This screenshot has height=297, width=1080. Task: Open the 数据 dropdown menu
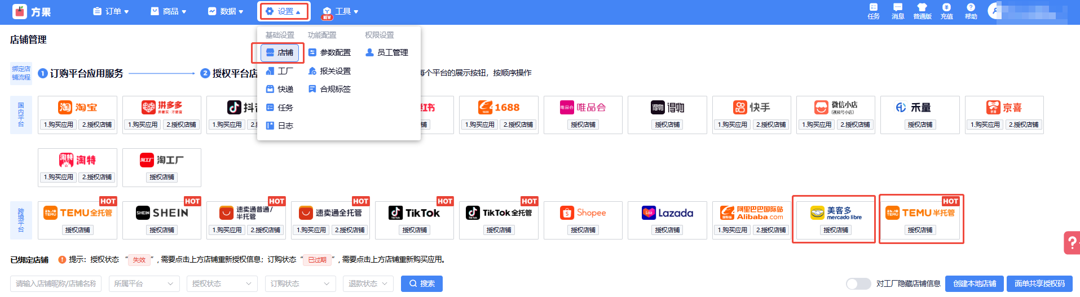226,11
